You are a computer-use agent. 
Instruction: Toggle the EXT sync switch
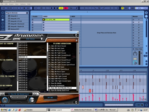tap(28, 8)
